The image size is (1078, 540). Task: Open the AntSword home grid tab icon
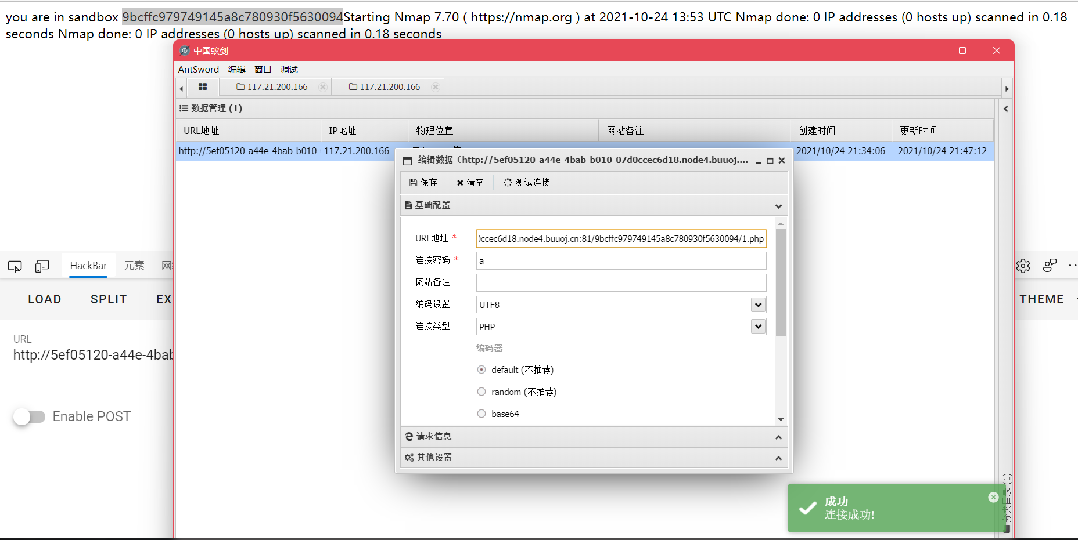click(x=203, y=87)
